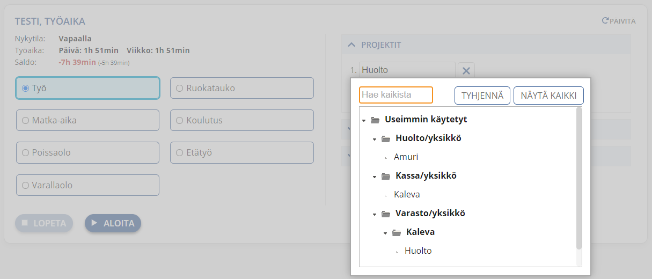Click the Tyhjennä button
This screenshot has width=652, height=279.
coord(482,96)
